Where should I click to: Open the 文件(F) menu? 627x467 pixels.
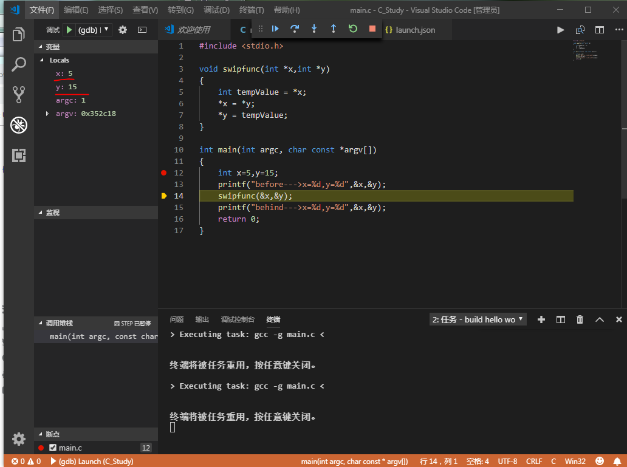(x=41, y=10)
